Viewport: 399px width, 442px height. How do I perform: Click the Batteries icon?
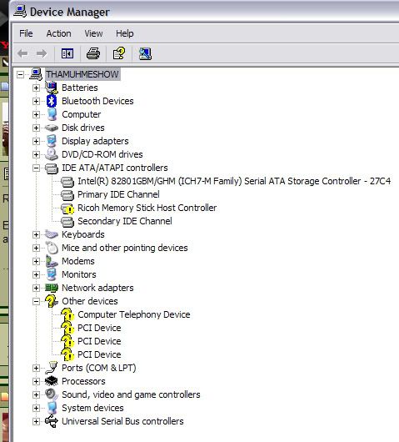click(x=52, y=88)
